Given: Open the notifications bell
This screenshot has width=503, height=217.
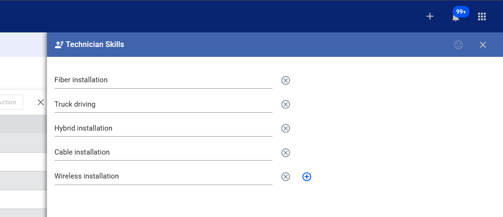Looking at the screenshot, I should pos(455,18).
